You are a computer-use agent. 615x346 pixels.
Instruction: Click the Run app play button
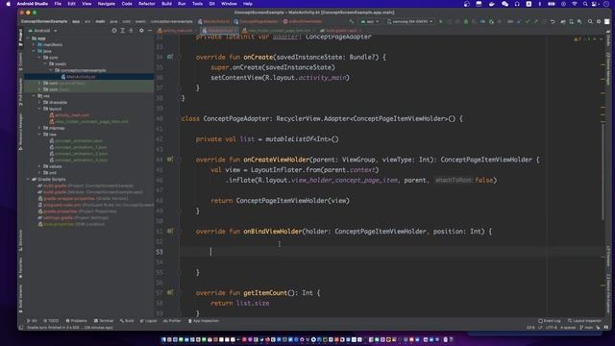pyautogui.click(x=440, y=21)
